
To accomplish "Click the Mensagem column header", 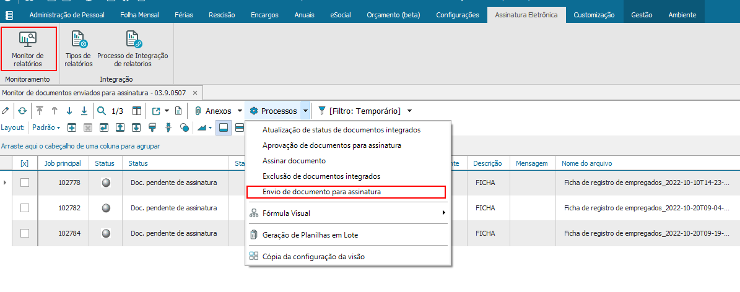I will click(532, 163).
